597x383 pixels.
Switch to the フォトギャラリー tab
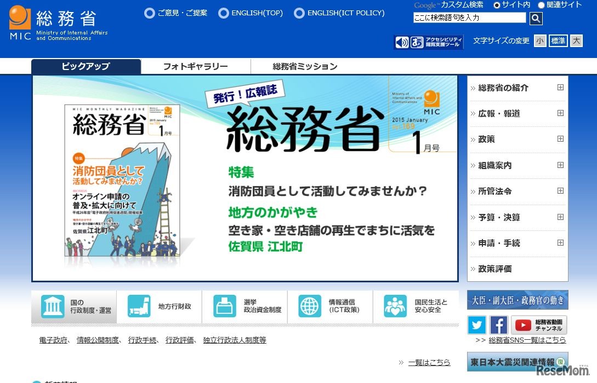click(196, 67)
